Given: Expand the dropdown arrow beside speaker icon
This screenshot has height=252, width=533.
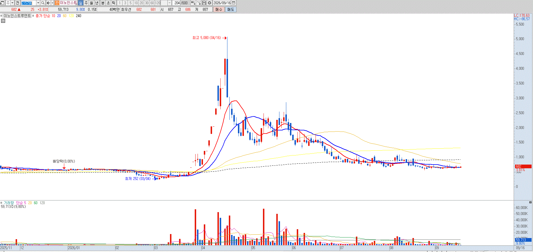Looking at the screenshot, I should coord(52,3).
